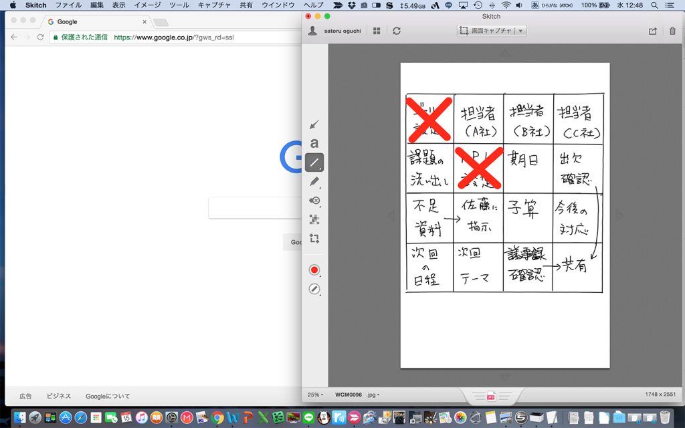Open the red color picker in Skitch
The image size is (685, 428).
[314, 270]
